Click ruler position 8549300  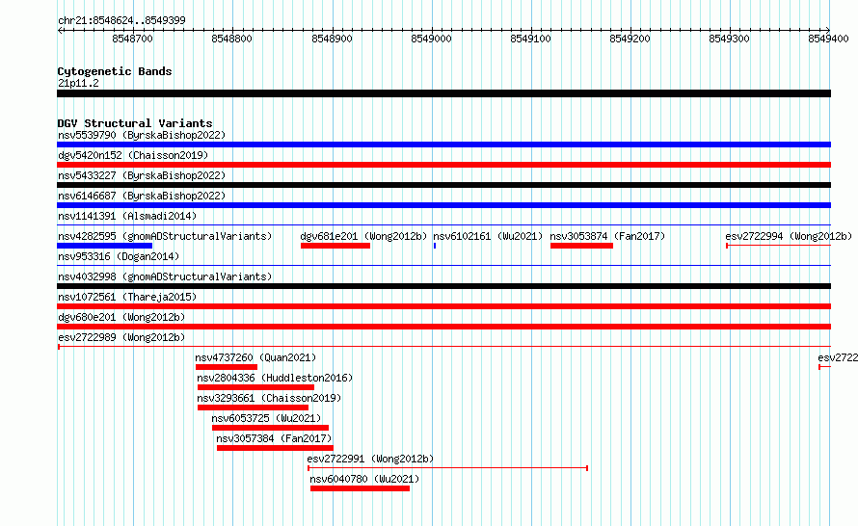tap(730, 39)
